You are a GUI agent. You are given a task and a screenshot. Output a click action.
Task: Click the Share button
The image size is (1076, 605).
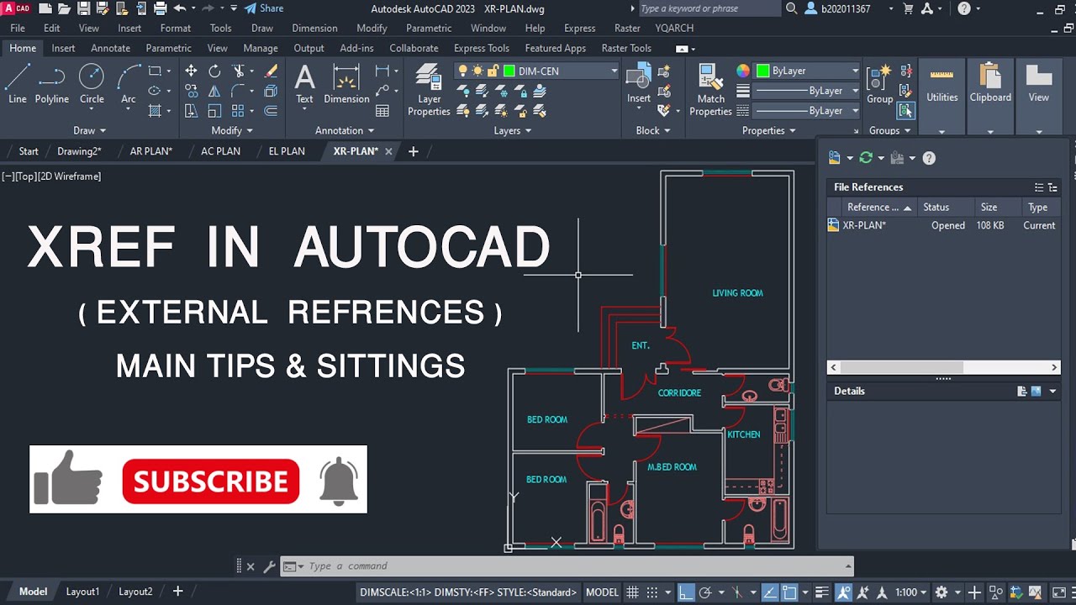point(263,8)
